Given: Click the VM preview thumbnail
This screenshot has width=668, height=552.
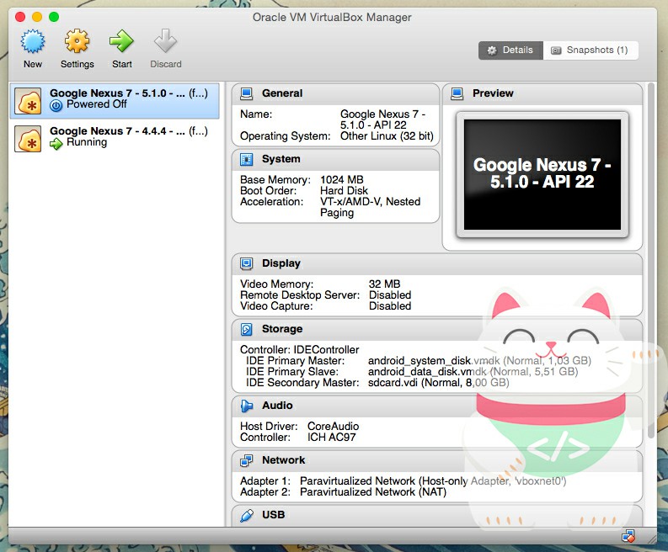Looking at the screenshot, I should point(542,174).
